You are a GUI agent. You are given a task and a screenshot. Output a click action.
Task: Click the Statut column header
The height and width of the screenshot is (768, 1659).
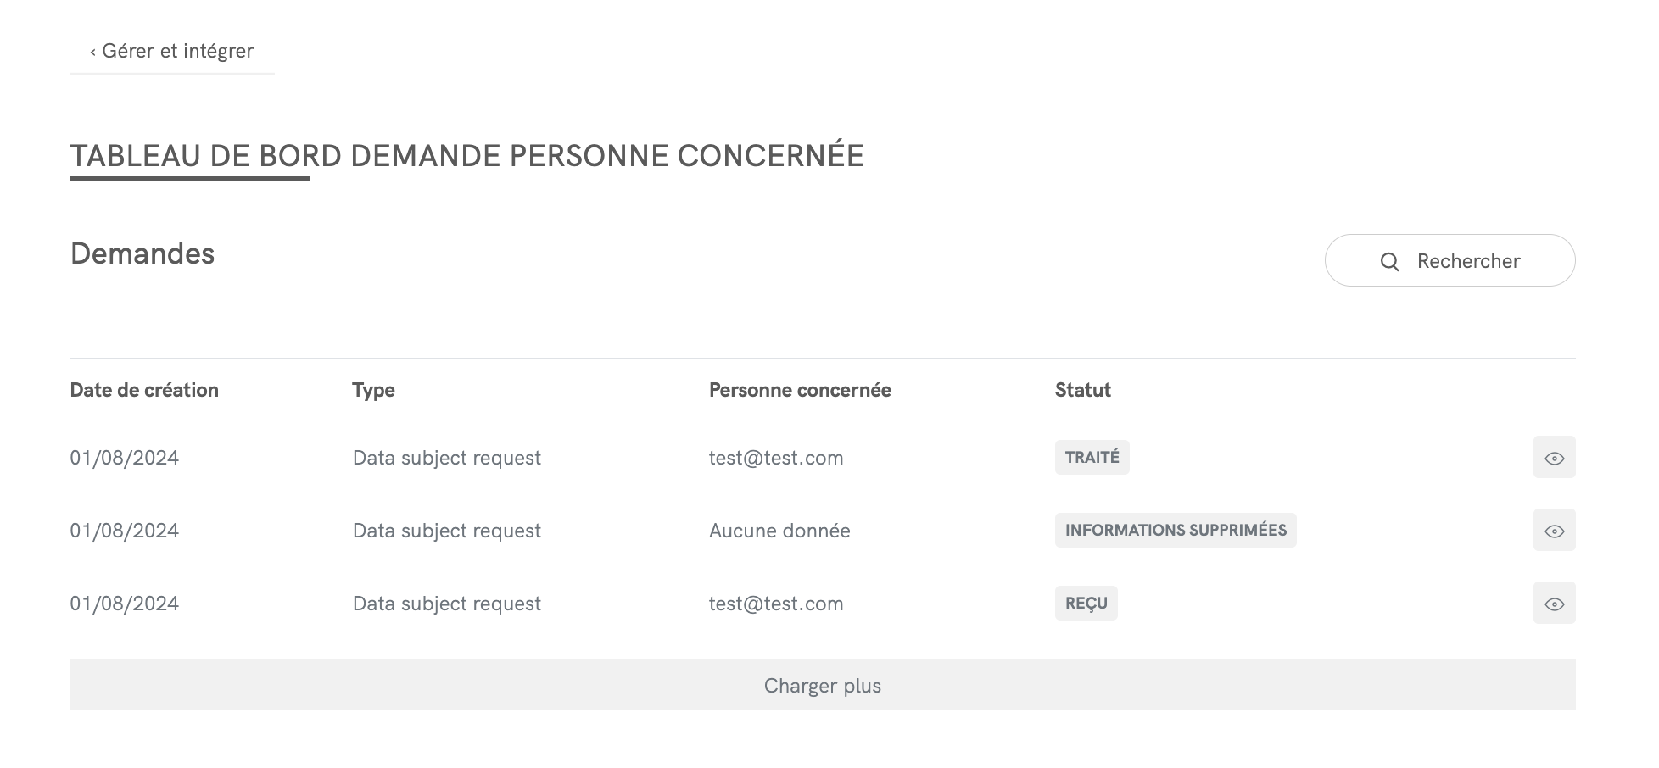1082,390
